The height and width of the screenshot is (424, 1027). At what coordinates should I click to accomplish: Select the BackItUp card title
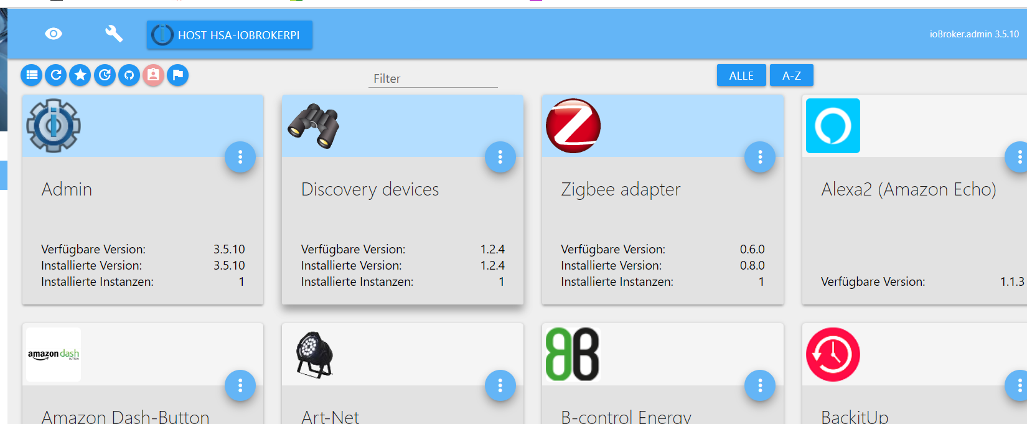click(x=855, y=417)
